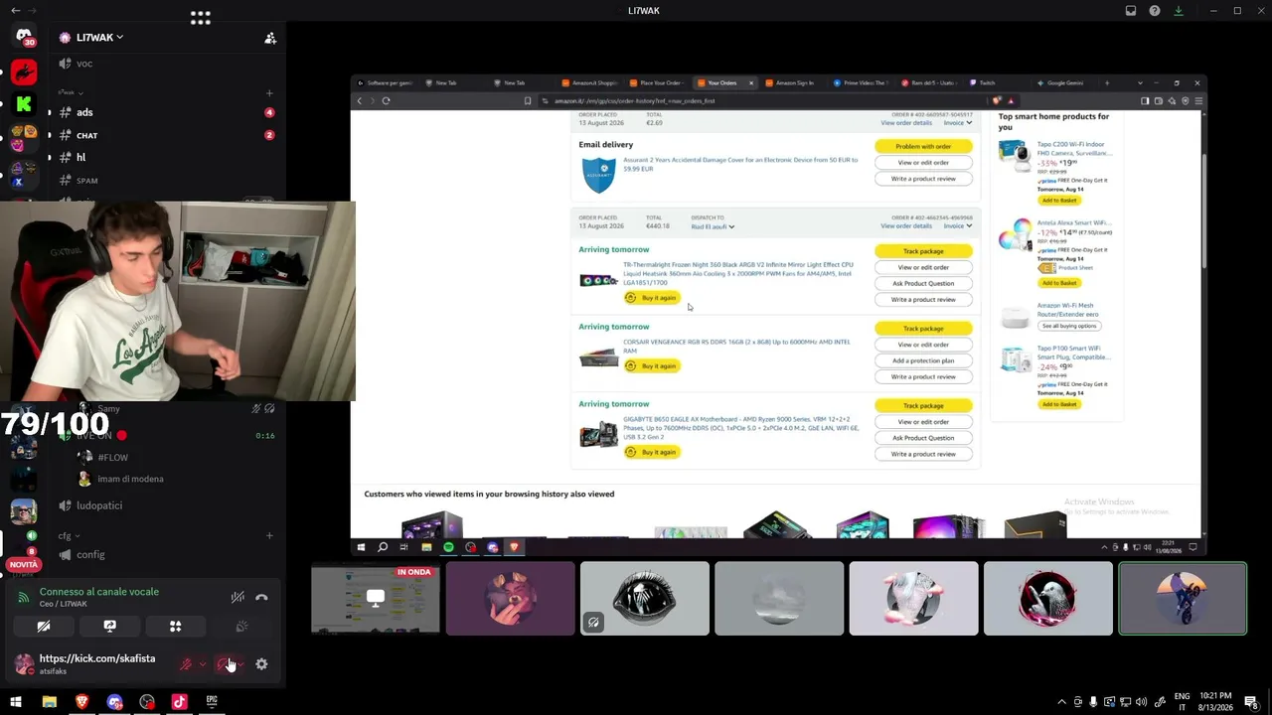Click the invite people icon beside LI7WAK
Viewport: 1272px width, 715px height.
pyautogui.click(x=269, y=38)
